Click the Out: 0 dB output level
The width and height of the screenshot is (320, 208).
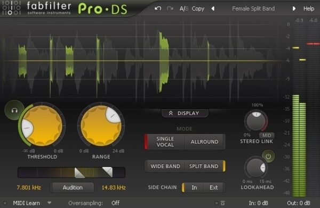pos(299,203)
